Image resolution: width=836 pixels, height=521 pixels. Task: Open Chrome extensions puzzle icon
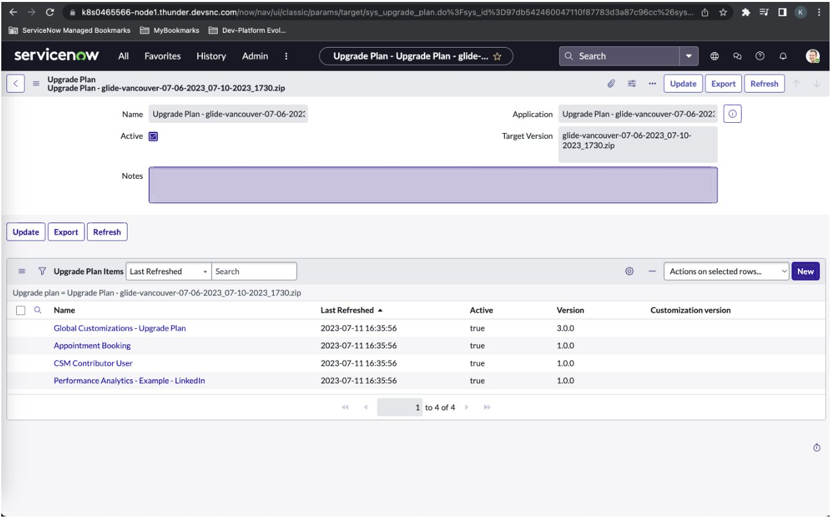(745, 12)
